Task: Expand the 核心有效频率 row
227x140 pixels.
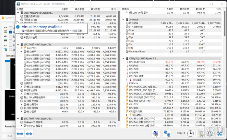Action: [x=21, y=87]
